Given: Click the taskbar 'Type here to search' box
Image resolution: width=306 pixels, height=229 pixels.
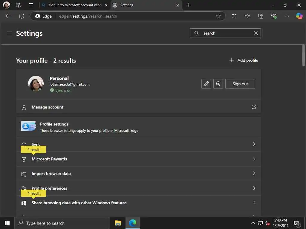Looking at the screenshot, I should point(62,223).
